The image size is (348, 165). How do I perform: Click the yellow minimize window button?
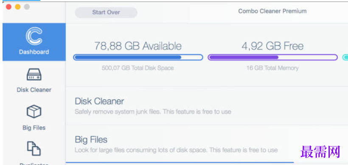18,7
